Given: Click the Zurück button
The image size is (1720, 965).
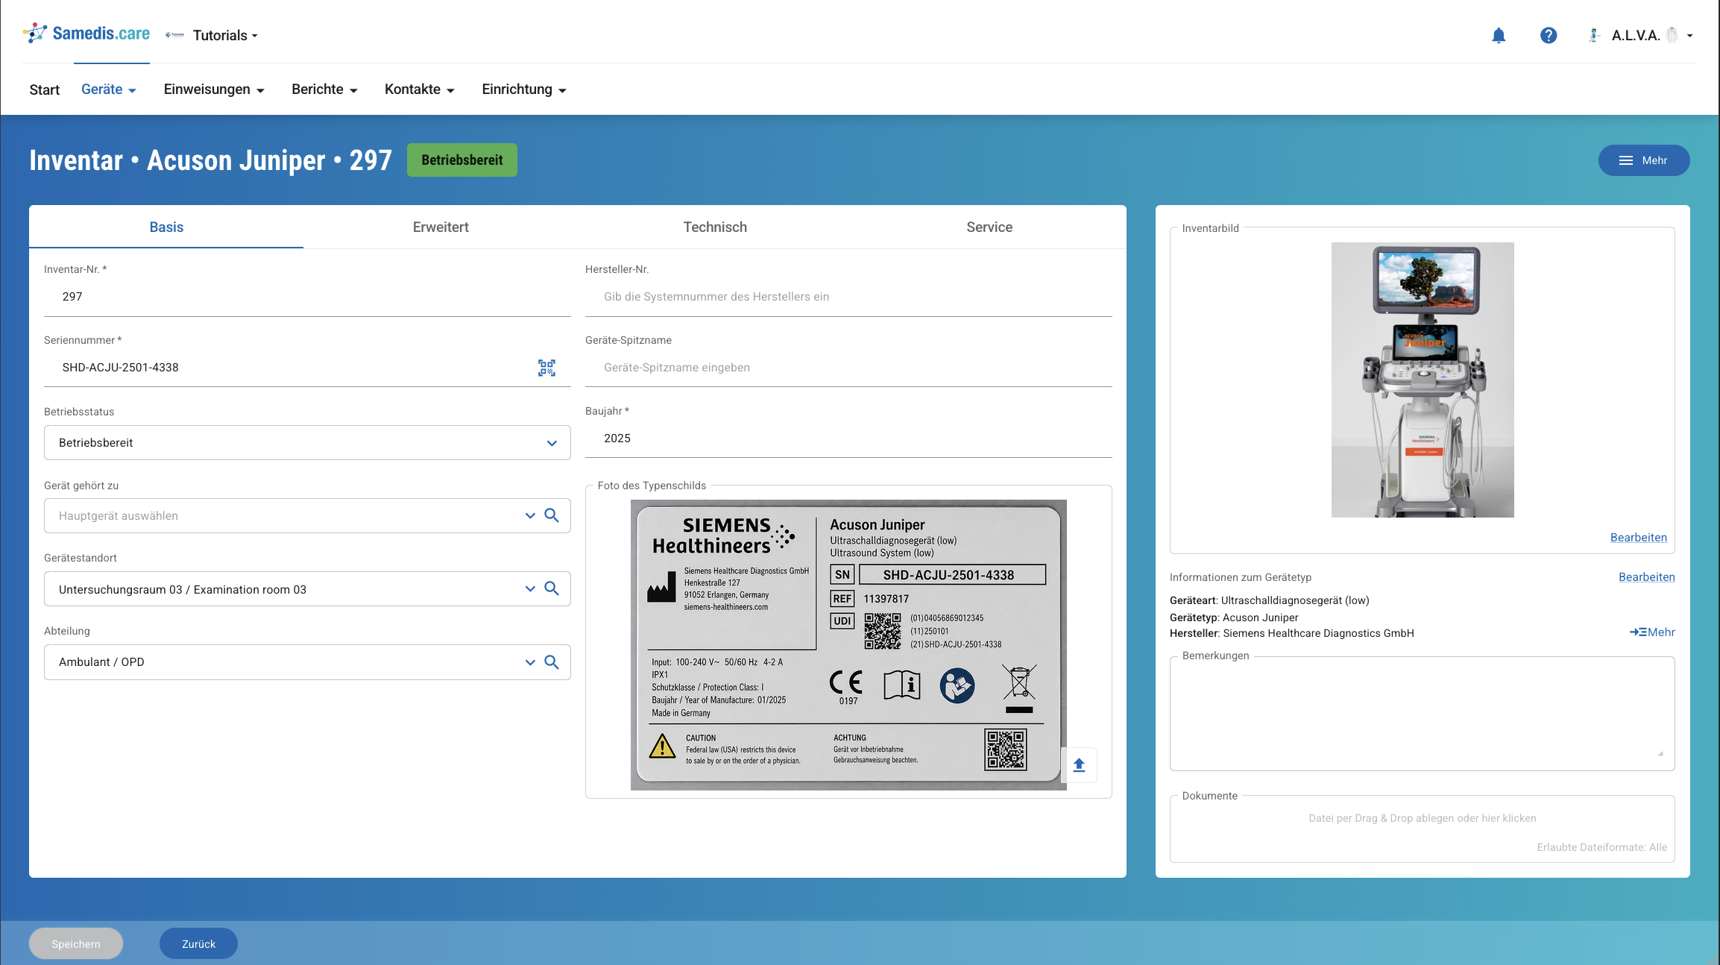Looking at the screenshot, I should 198,943.
